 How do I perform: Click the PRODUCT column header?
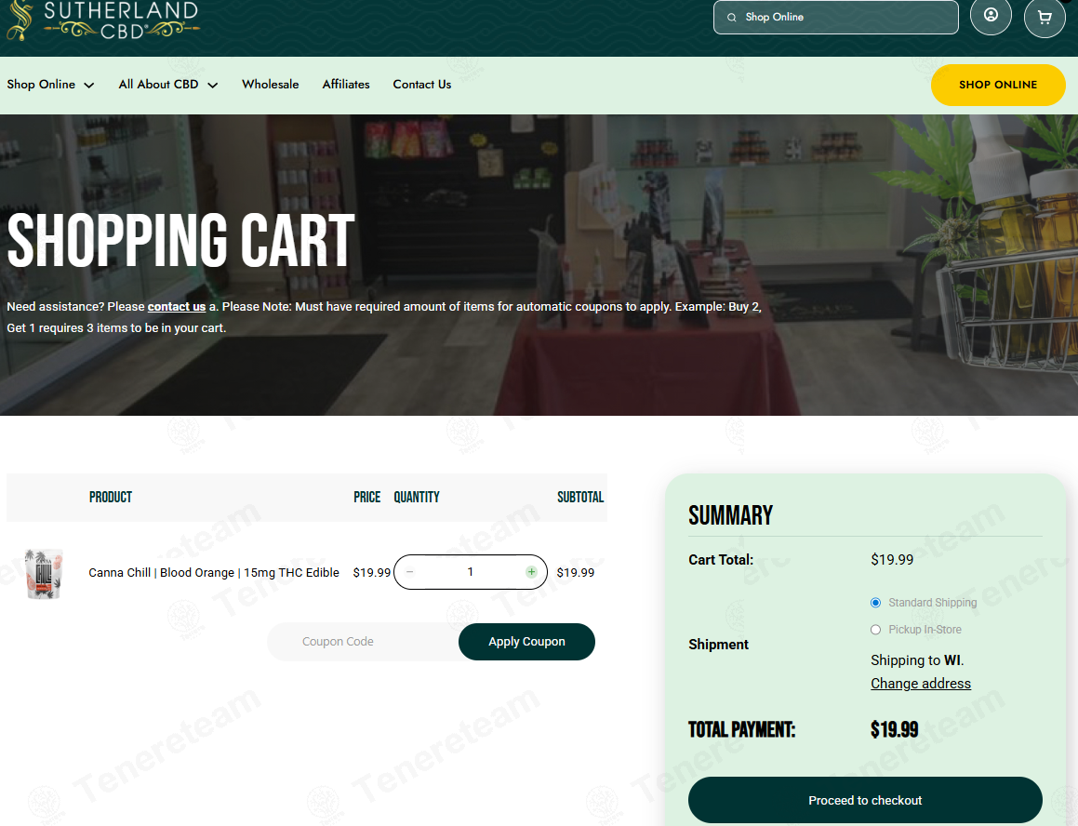(x=111, y=498)
